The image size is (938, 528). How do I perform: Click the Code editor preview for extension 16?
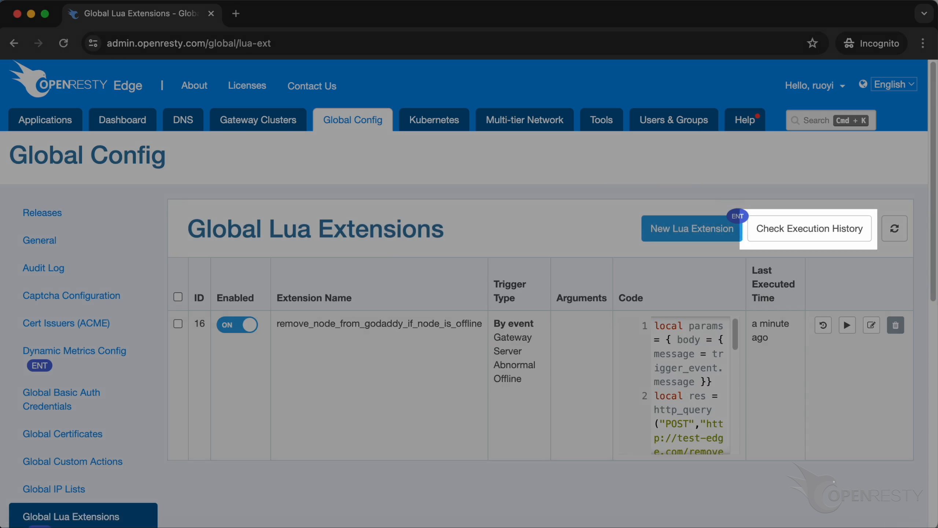tap(679, 385)
